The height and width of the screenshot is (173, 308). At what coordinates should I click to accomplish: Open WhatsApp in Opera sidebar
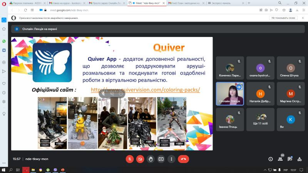coord(4,41)
